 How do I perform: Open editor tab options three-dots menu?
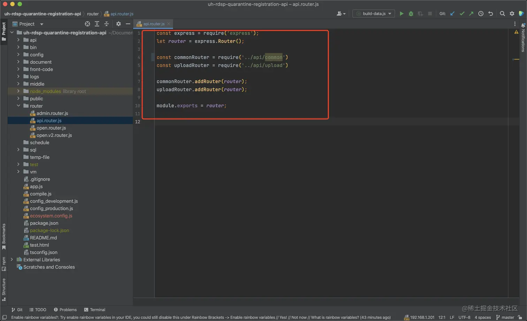[515, 24]
